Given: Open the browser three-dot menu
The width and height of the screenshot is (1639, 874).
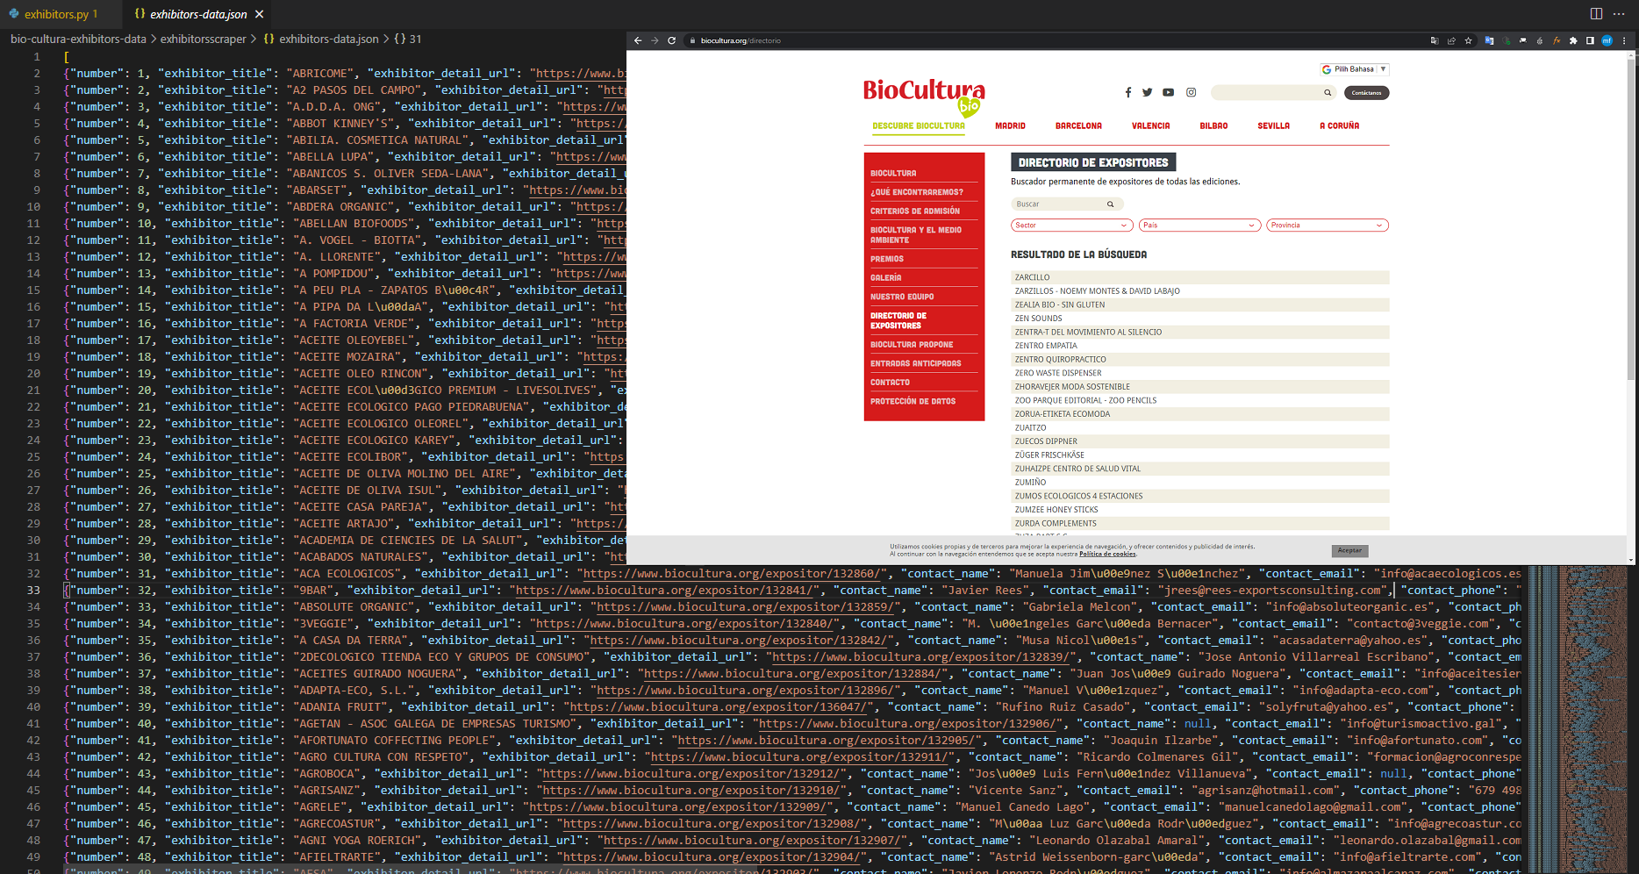Looking at the screenshot, I should pos(1623,40).
